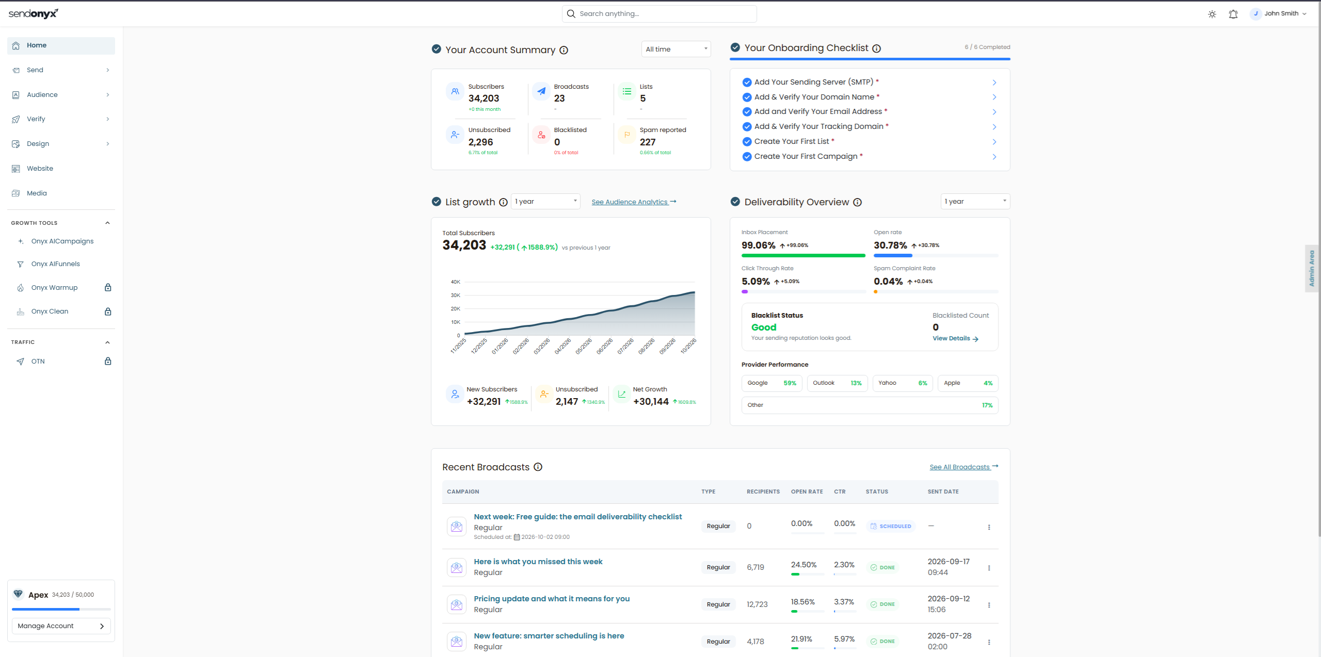Click See Audience Analytics link
This screenshot has width=1321, height=657.
[x=634, y=202]
